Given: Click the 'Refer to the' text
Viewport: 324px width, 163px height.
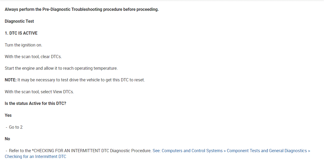Looking at the screenshot, I should click(x=20, y=151).
